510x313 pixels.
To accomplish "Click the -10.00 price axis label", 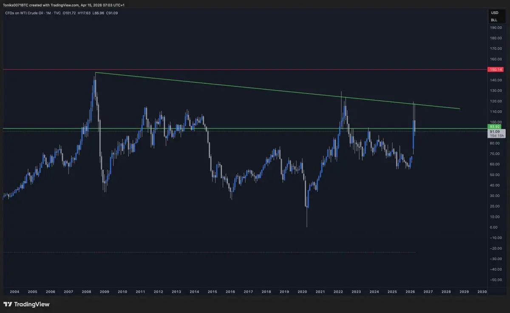I will 496,238.
